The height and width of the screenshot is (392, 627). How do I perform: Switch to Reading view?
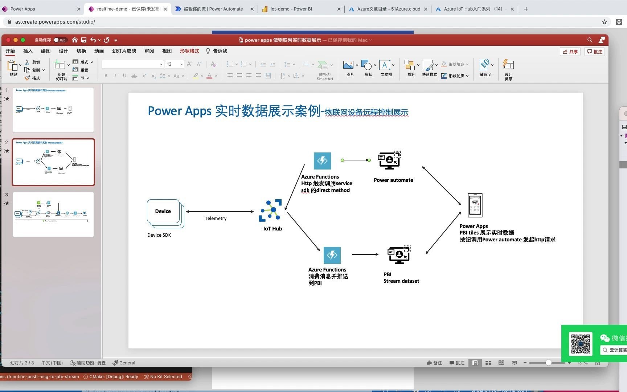point(501,363)
